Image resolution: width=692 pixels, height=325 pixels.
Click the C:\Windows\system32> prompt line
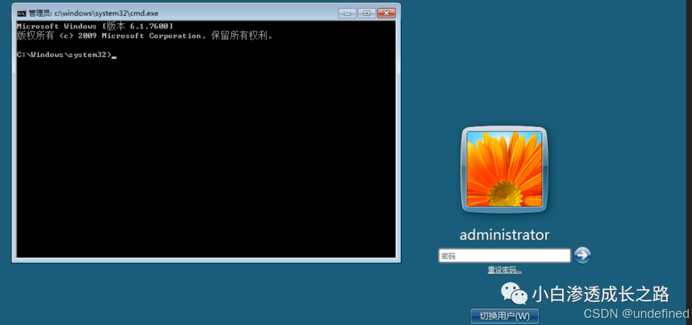click(x=66, y=55)
